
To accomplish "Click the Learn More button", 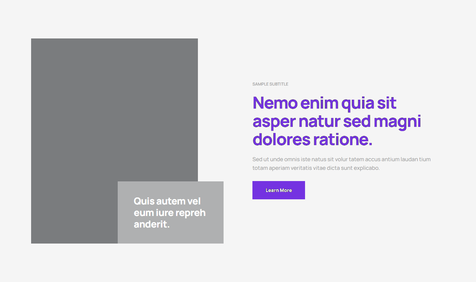I will coord(278,190).
